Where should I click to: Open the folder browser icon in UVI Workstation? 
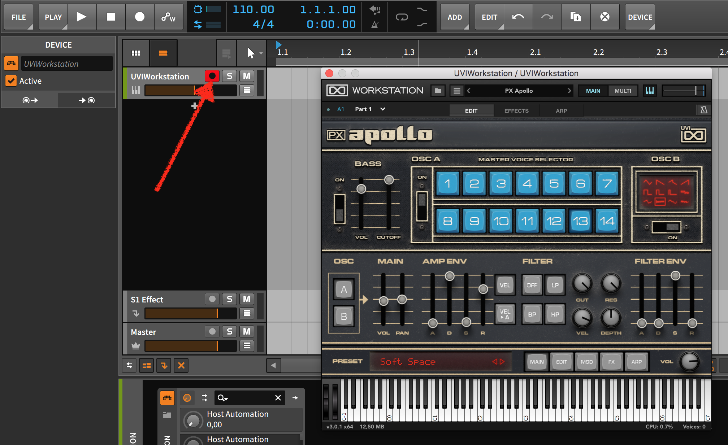coord(438,91)
